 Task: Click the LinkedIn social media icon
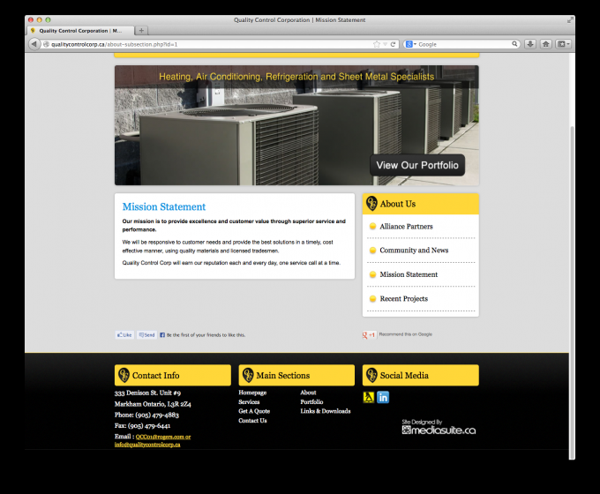click(383, 397)
